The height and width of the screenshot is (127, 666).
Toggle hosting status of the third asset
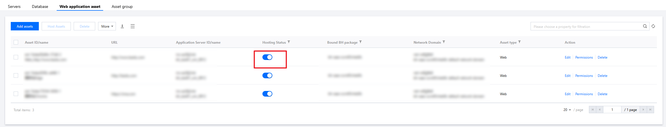click(x=267, y=94)
